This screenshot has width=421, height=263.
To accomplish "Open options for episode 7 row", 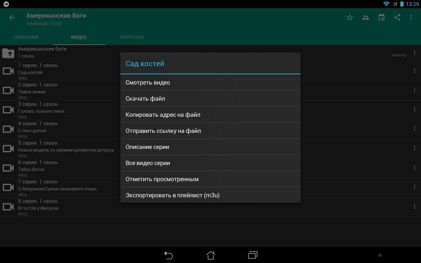I will (x=414, y=187).
